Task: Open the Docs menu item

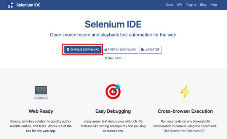Action: [169, 5]
